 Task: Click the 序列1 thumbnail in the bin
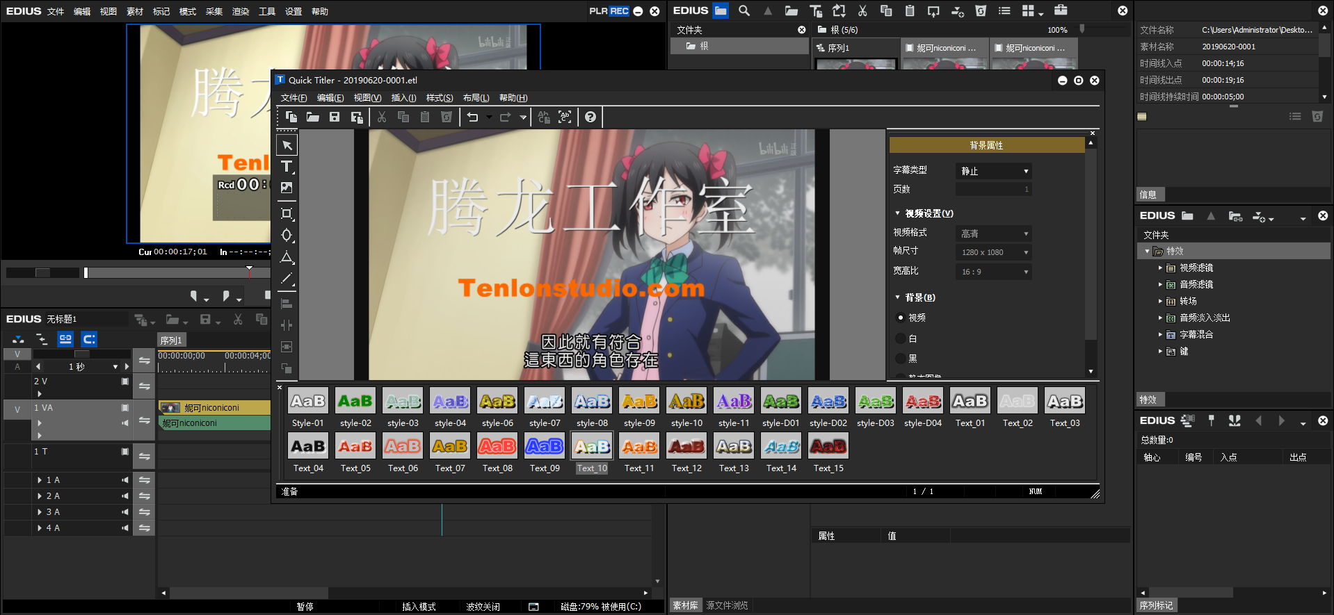(x=856, y=64)
